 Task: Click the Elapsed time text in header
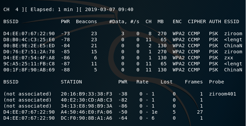(52, 9)
